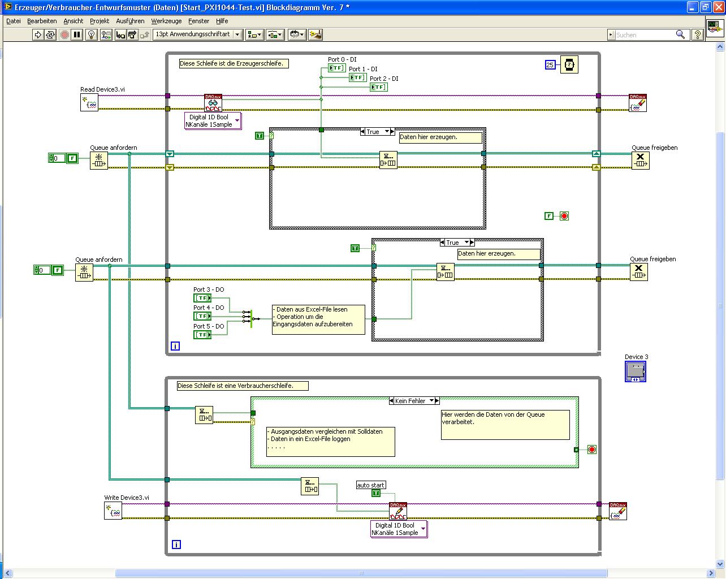Toggle the True constant labeled auto start
The width and height of the screenshot is (726, 579).
click(376, 494)
